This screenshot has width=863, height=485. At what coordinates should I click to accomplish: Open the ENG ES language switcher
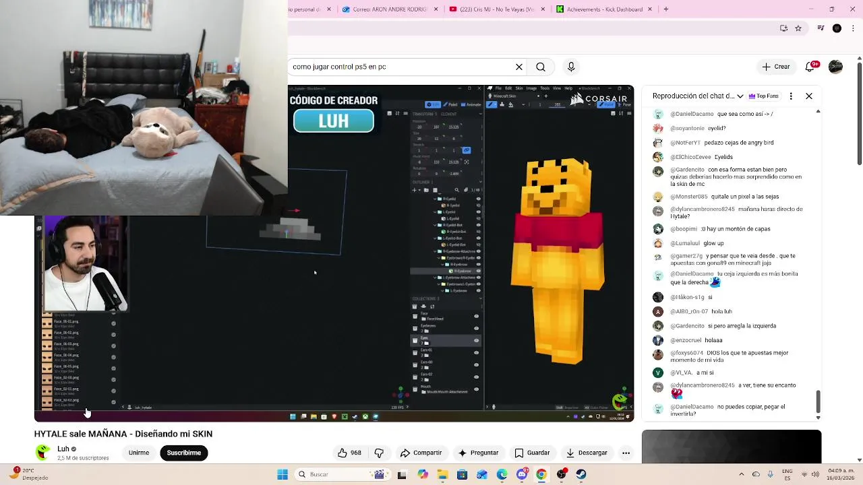click(x=787, y=474)
